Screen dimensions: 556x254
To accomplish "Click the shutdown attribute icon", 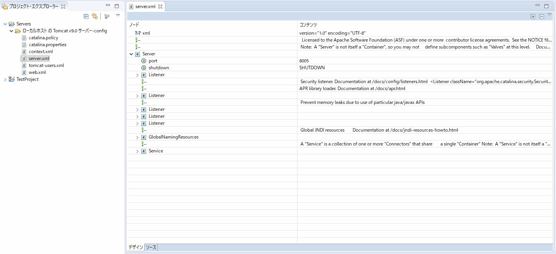I will 144,68.
